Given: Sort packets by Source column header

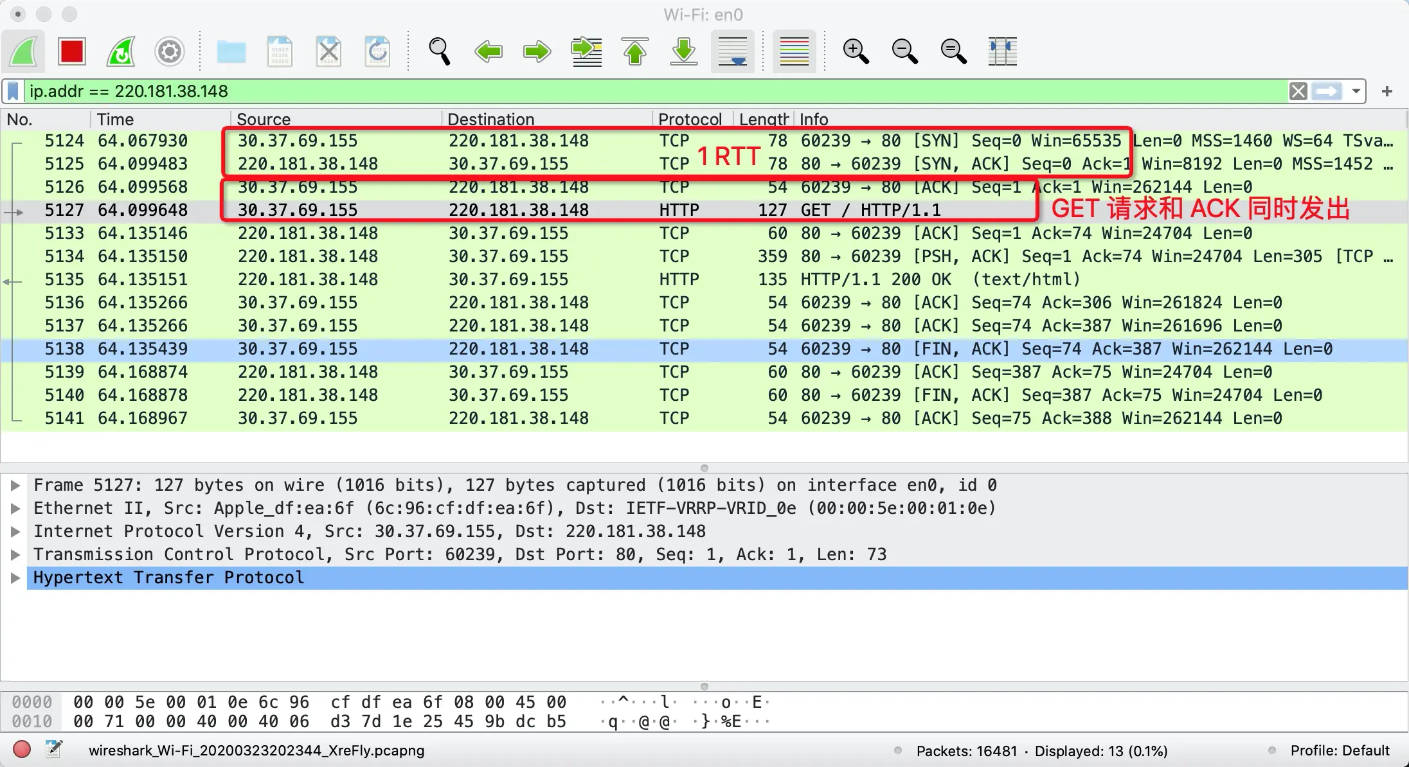Looking at the screenshot, I should pyautogui.click(x=264, y=119).
